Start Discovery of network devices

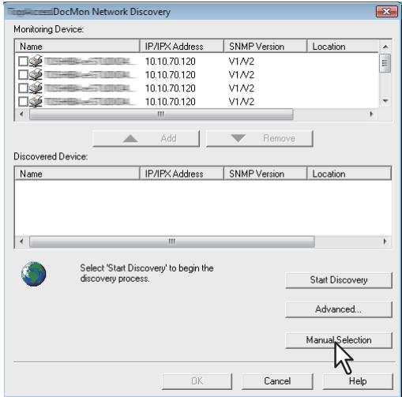[x=339, y=280]
